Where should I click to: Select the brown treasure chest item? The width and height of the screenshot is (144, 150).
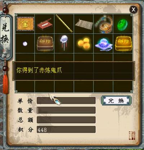tap(45, 43)
